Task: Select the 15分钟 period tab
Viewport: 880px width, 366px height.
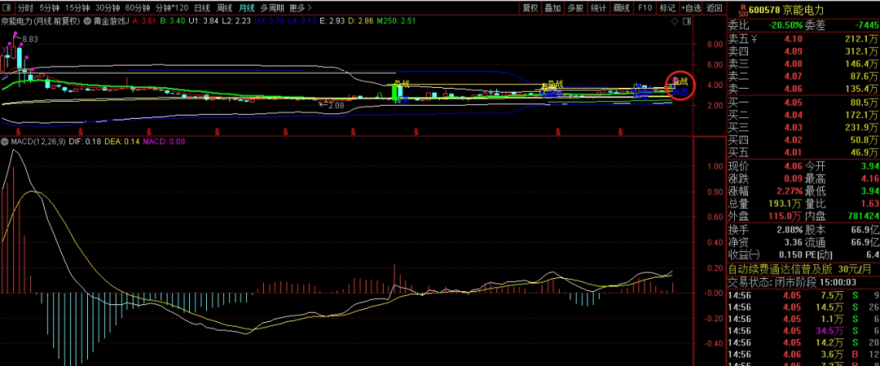Action: (x=77, y=8)
